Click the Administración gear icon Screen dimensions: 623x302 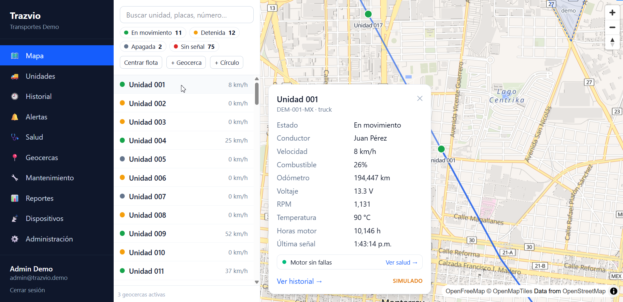tap(15, 239)
